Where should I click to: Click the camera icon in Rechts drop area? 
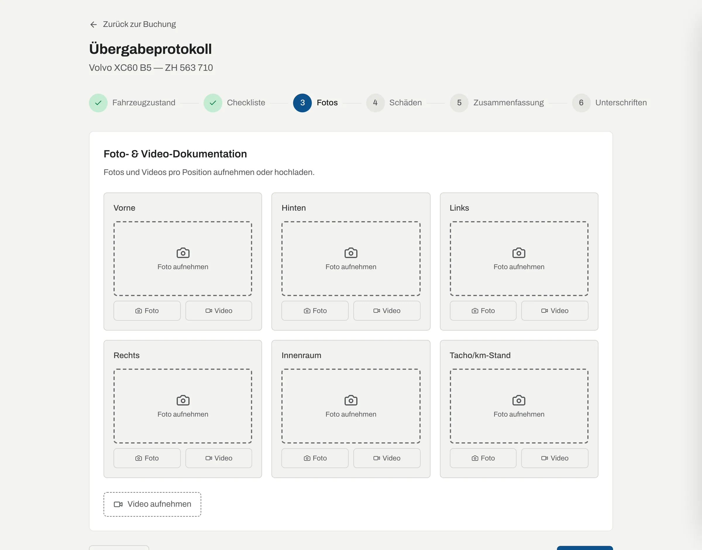point(183,401)
